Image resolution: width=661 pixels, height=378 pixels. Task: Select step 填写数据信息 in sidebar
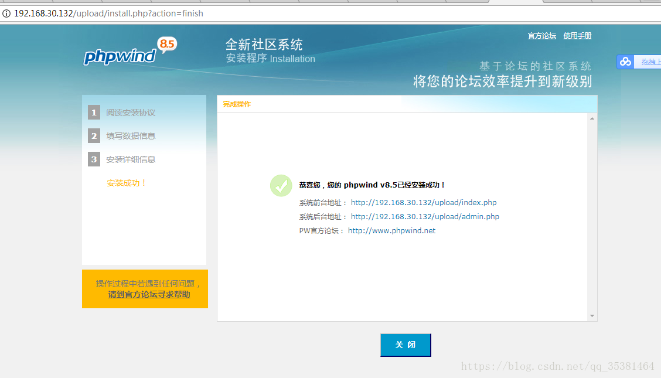(131, 136)
